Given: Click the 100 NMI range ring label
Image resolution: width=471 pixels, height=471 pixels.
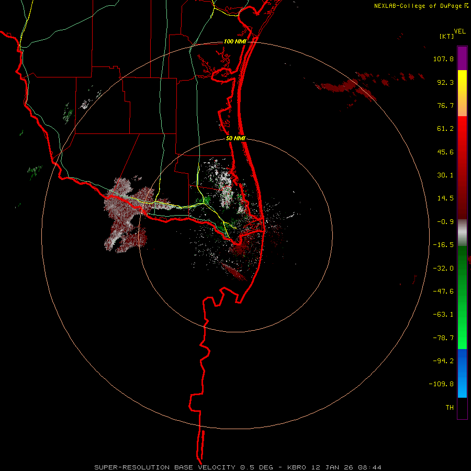Looking at the screenshot, I should point(235,41).
